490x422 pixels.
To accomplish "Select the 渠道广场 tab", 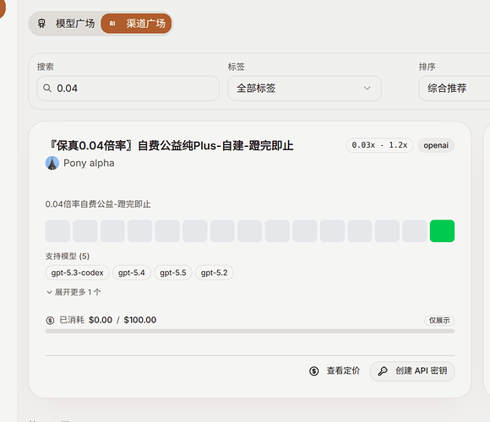I will point(136,24).
